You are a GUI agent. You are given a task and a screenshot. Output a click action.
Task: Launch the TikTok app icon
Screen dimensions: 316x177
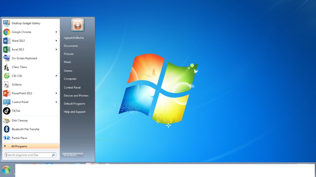7,111
